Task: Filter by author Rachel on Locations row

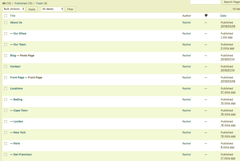Action: (186, 89)
